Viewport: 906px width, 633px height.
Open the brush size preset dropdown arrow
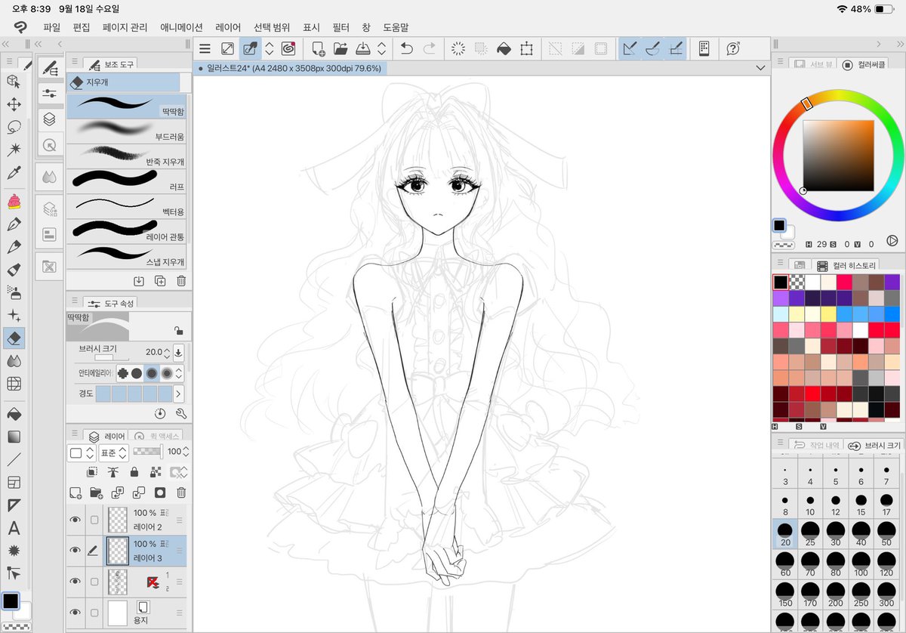178,352
